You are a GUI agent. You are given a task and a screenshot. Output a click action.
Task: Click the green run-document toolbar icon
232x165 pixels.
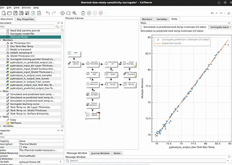coord(33,13)
